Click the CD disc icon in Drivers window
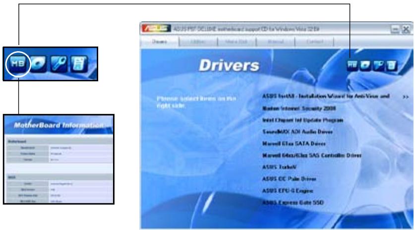The height and width of the screenshot is (230, 415). point(365,65)
